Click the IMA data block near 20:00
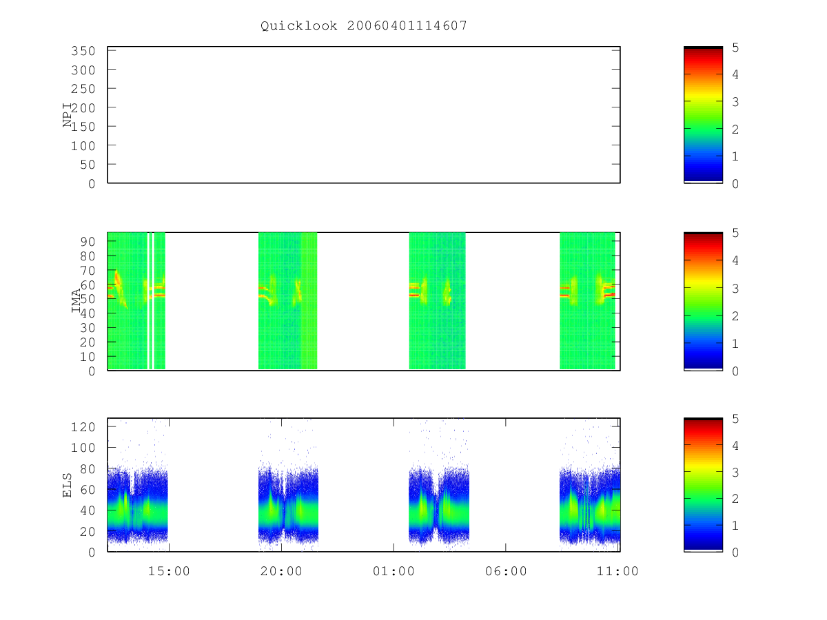This screenshot has height=620, width=827. point(287,301)
